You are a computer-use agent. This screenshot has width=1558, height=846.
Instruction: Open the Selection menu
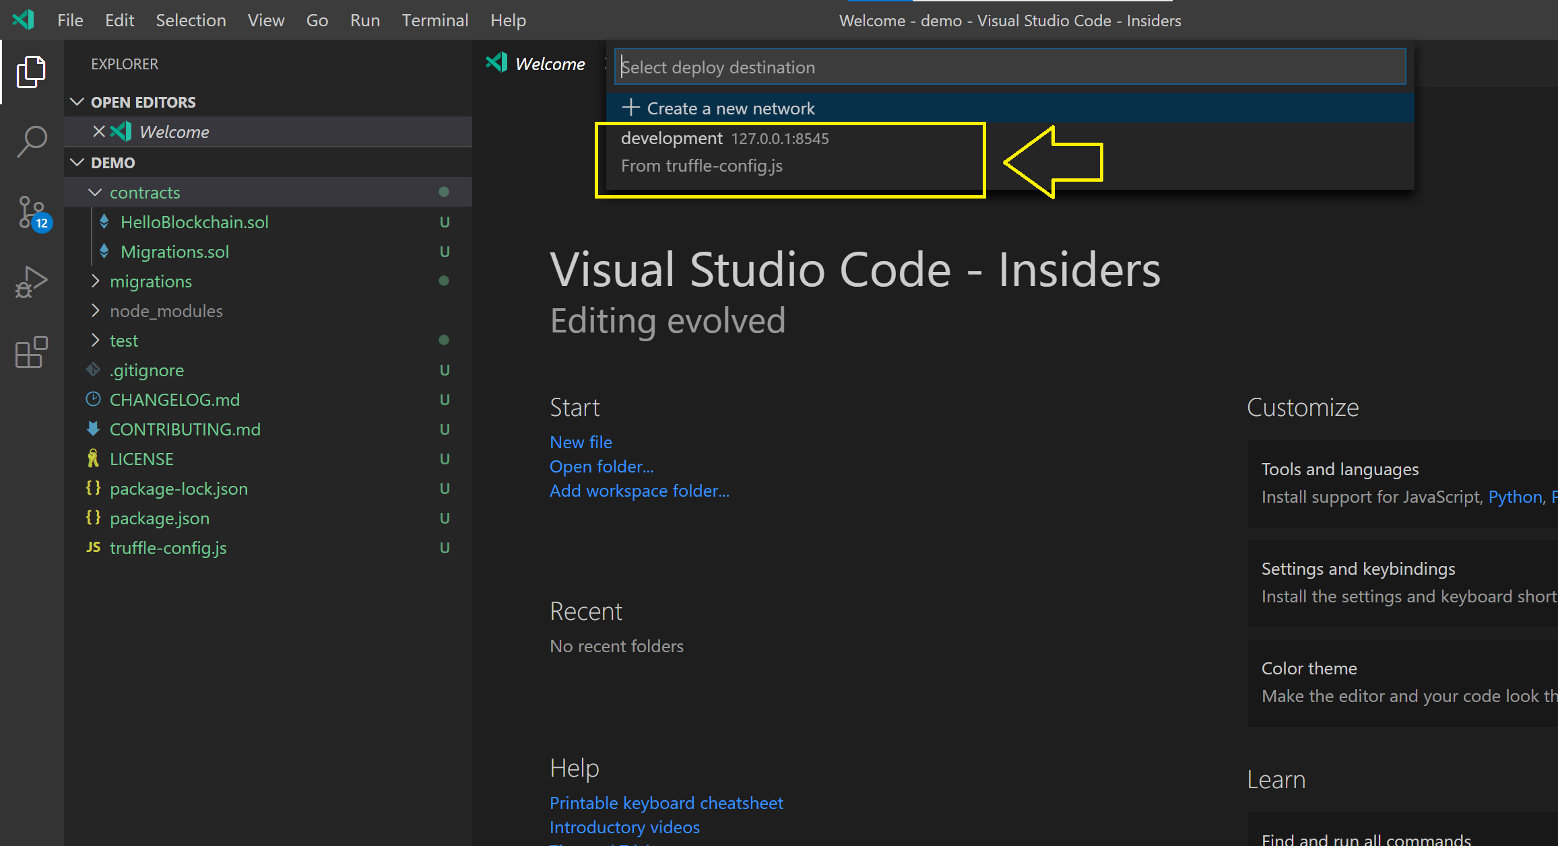click(x=191, y=20)
